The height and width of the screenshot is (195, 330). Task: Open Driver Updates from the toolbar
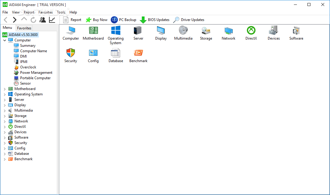(x=189, y=20)
